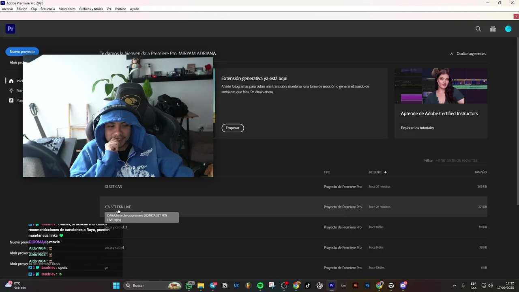Open ChatGPT from the taskbar
Screen dimensions: 519x292
[320, 286]
